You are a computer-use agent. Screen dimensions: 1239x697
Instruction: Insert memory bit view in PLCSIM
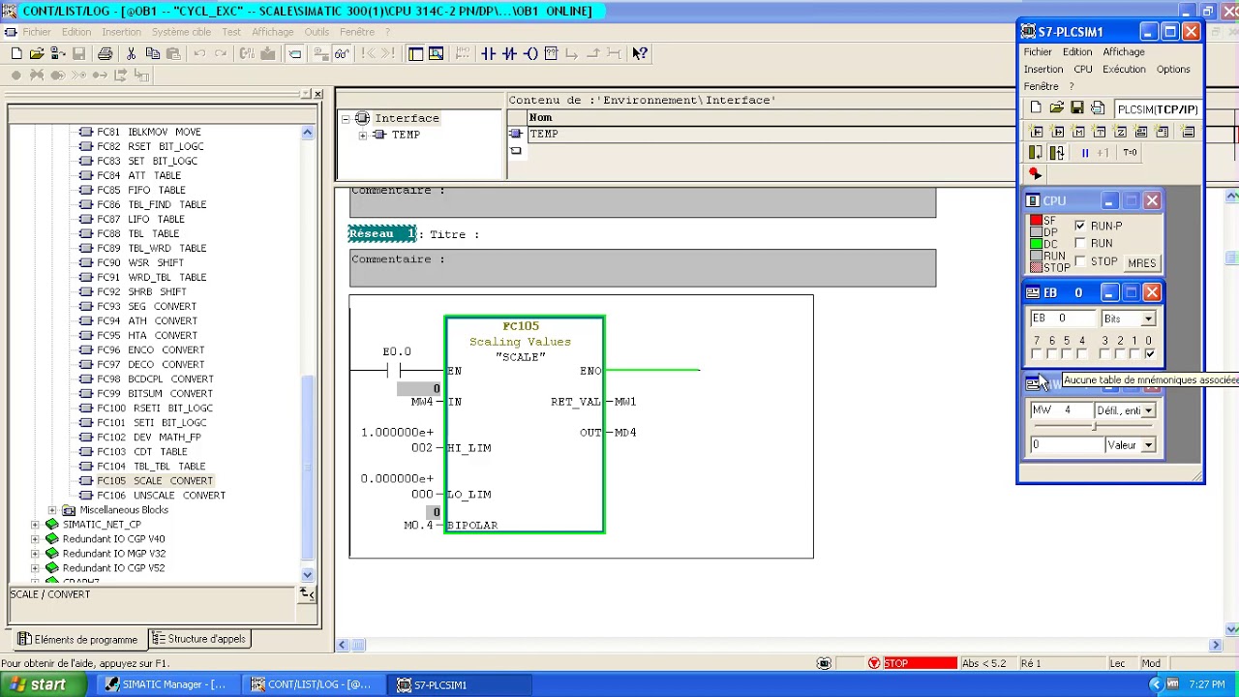click(x=1078, y=132)
